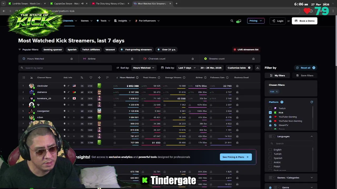Expand the Games / Categories filter section
Viewport: 337px width, 189px height.
tap(312, 178)
